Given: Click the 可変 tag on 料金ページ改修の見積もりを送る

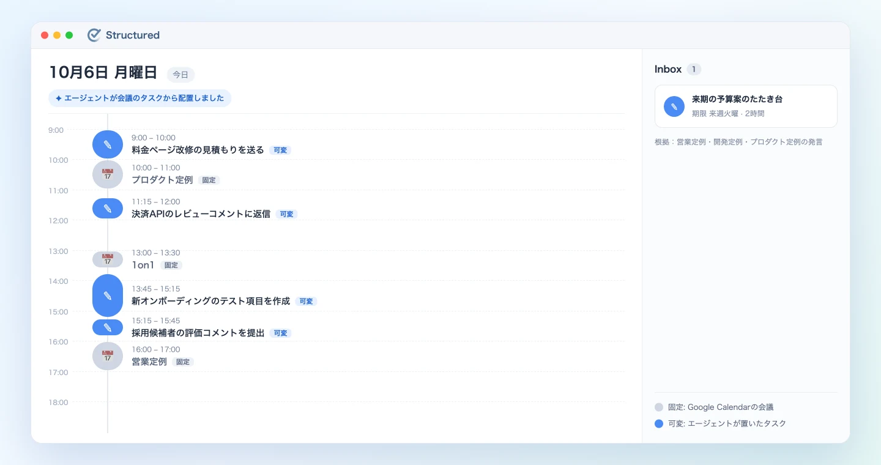Looking at the screenshot, I should click(x=280, y=150).
